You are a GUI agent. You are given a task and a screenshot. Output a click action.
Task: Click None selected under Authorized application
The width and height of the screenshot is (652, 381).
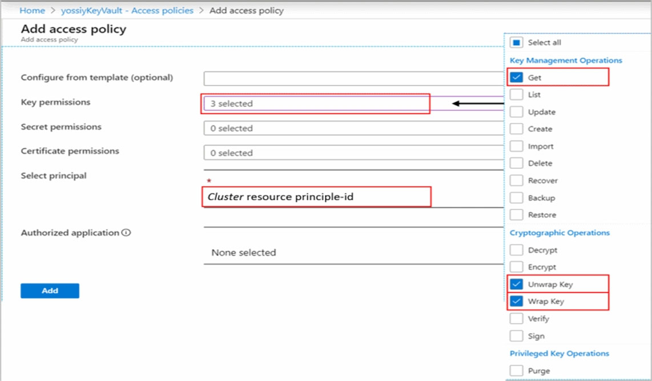point(244,253)
